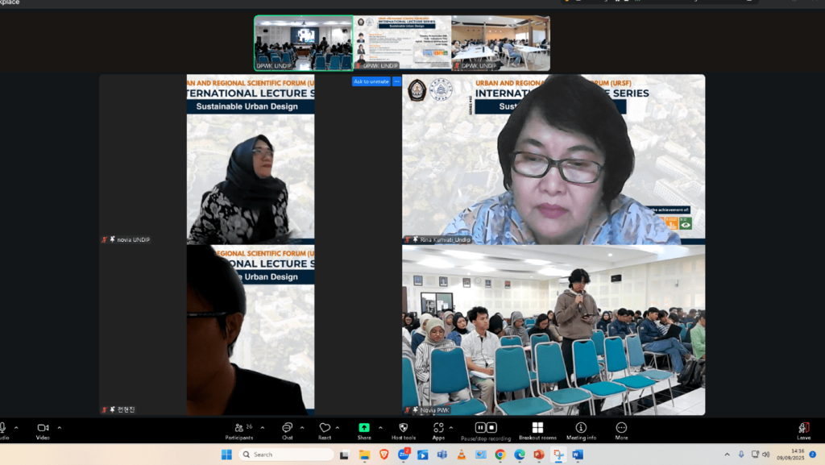Open the Chat panel

[x=287, y=430]
